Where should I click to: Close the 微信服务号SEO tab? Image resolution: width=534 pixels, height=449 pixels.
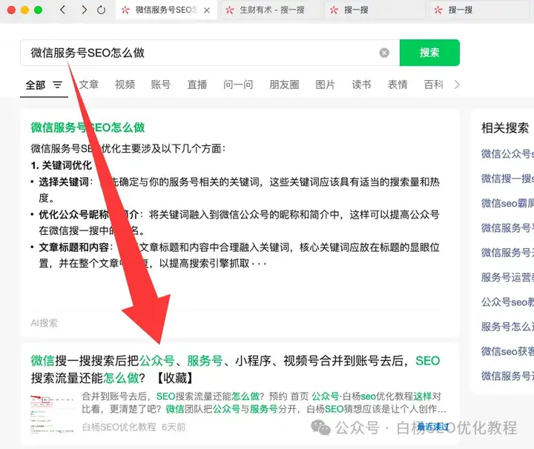(207, 10)
